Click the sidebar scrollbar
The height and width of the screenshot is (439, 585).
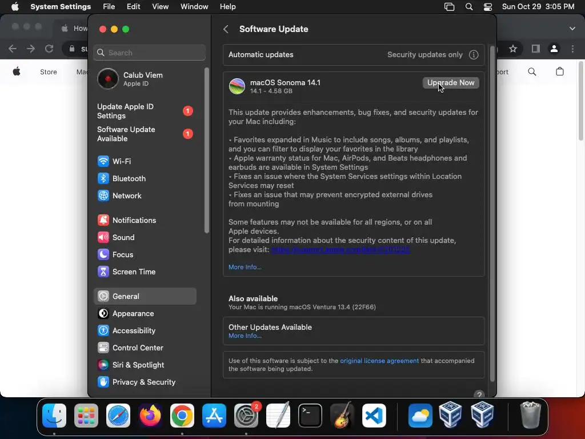click(207, 150)
